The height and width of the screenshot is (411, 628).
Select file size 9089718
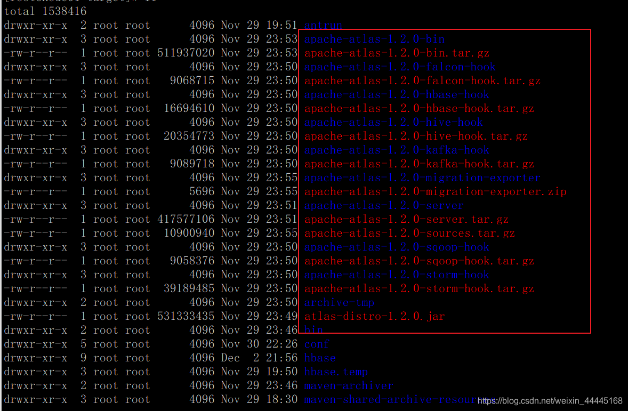pyautogui.click(x=192, y=164)
